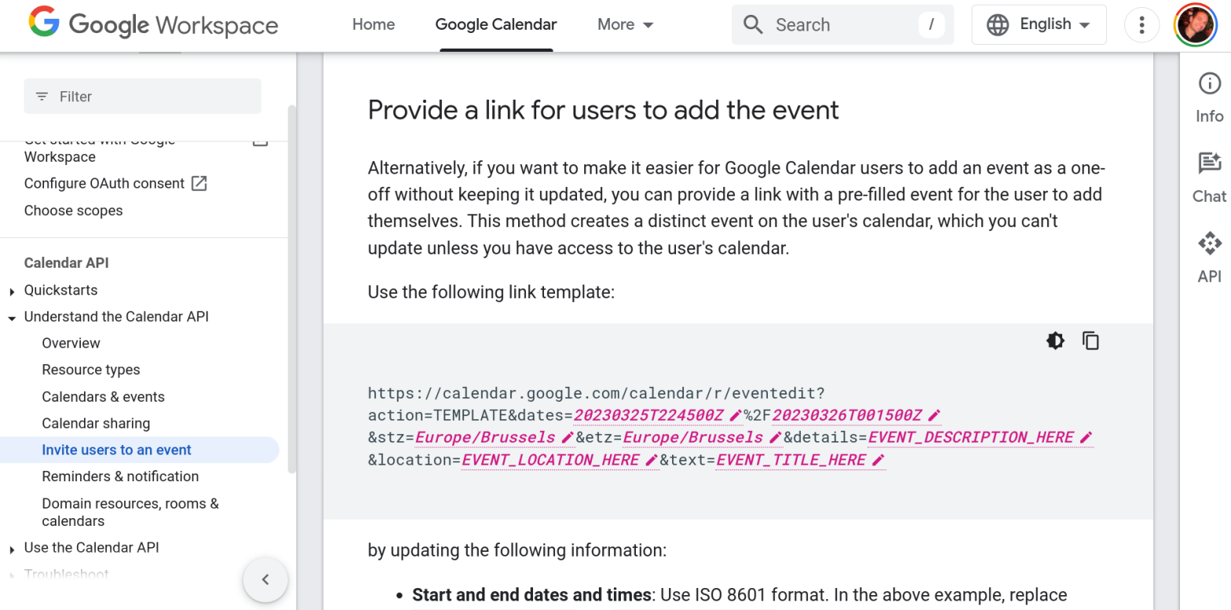
Task: Click the Calendar API section heading
Action: coord(67,263)
